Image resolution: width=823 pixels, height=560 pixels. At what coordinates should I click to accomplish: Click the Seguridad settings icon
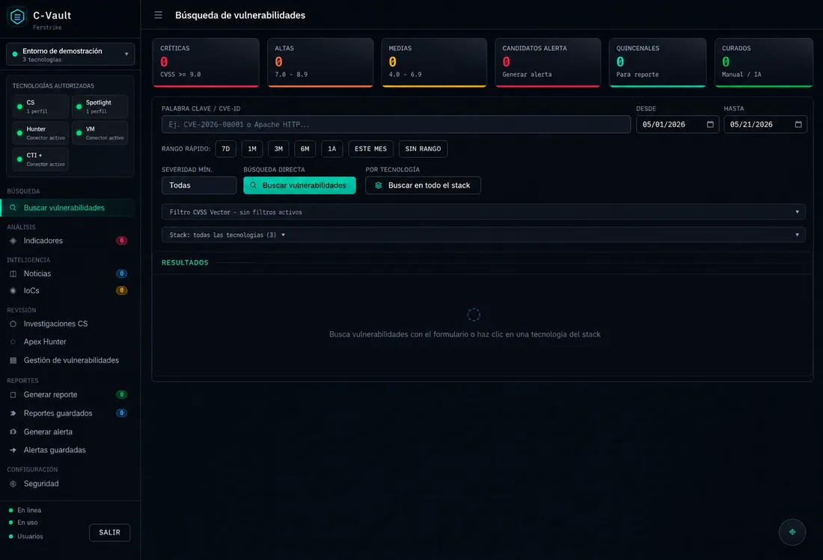click(13, 484)
